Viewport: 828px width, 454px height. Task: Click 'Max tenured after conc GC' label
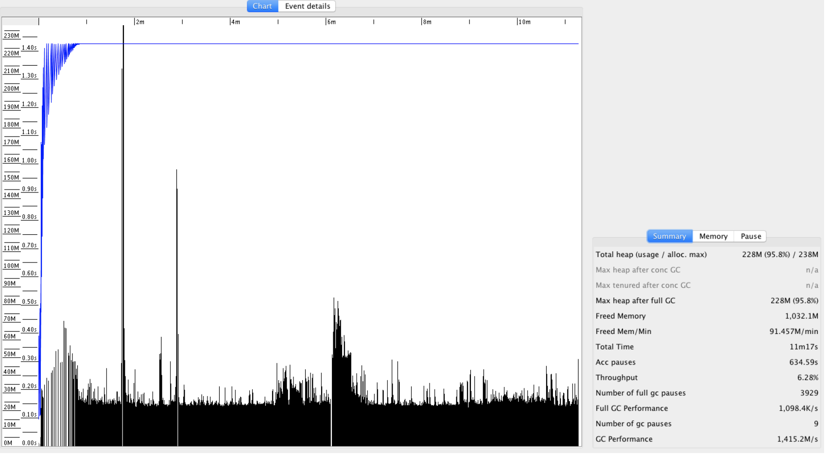pyautogui.click(x=643, y=285)
